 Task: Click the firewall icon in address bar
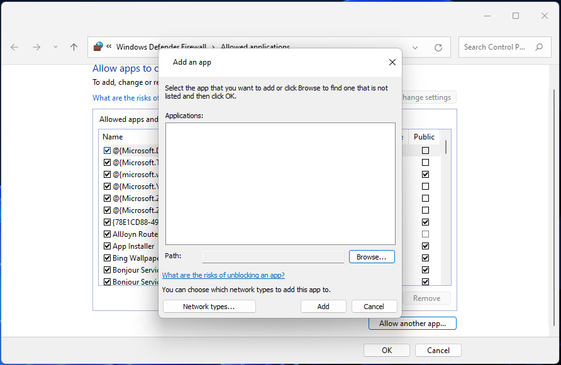[98, 46]
